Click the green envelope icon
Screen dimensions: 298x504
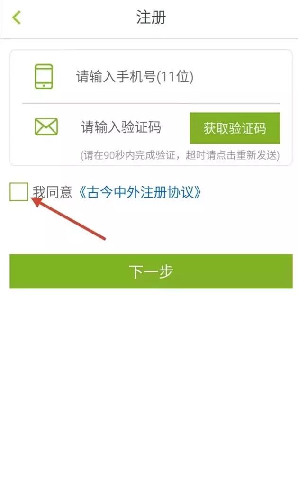coord(46,126)
